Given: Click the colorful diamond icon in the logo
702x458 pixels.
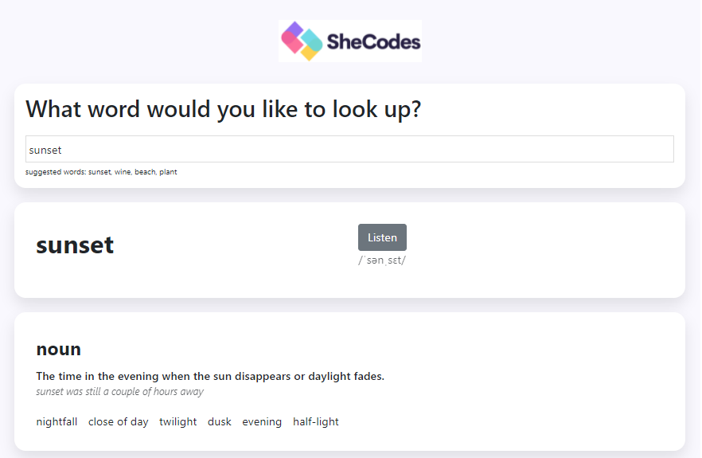Looking at the screenshot, I should 302,41.
